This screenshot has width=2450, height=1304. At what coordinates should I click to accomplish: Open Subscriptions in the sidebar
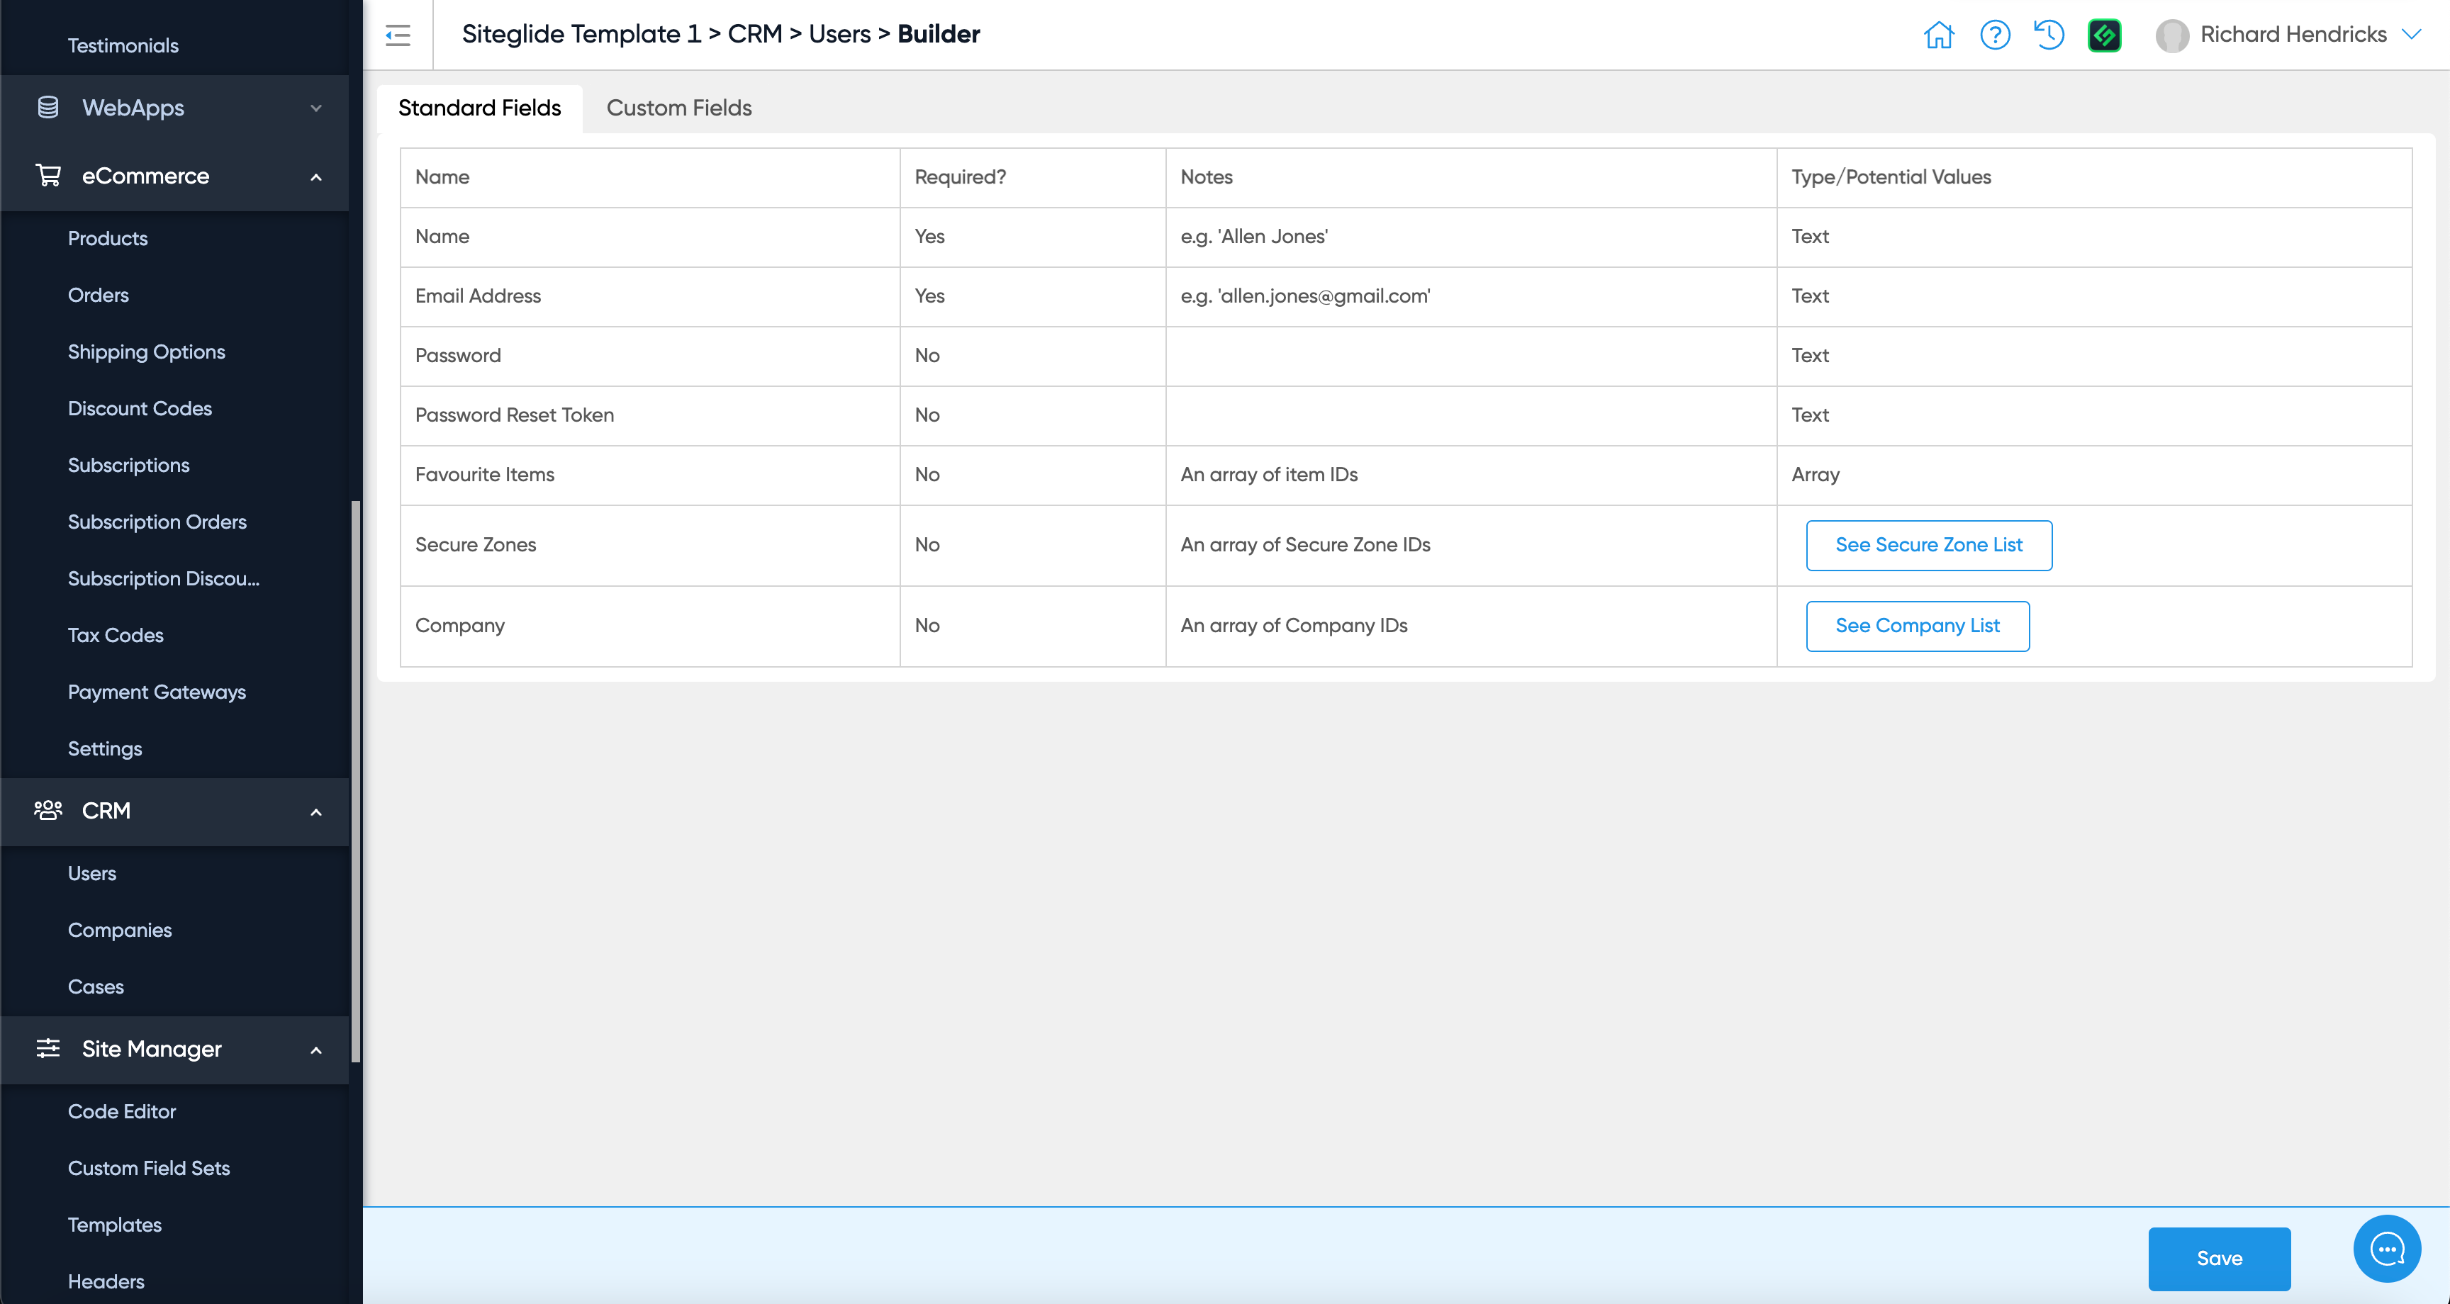tap(128, 465)
